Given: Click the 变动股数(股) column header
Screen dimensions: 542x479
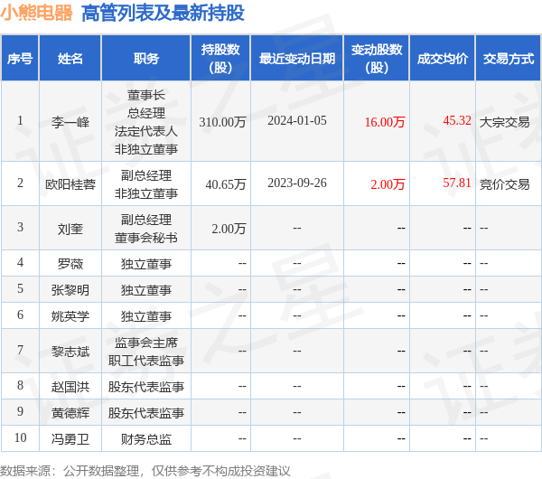Looking at the screenshot, I should pyautogui.click(x=377, y=59).
